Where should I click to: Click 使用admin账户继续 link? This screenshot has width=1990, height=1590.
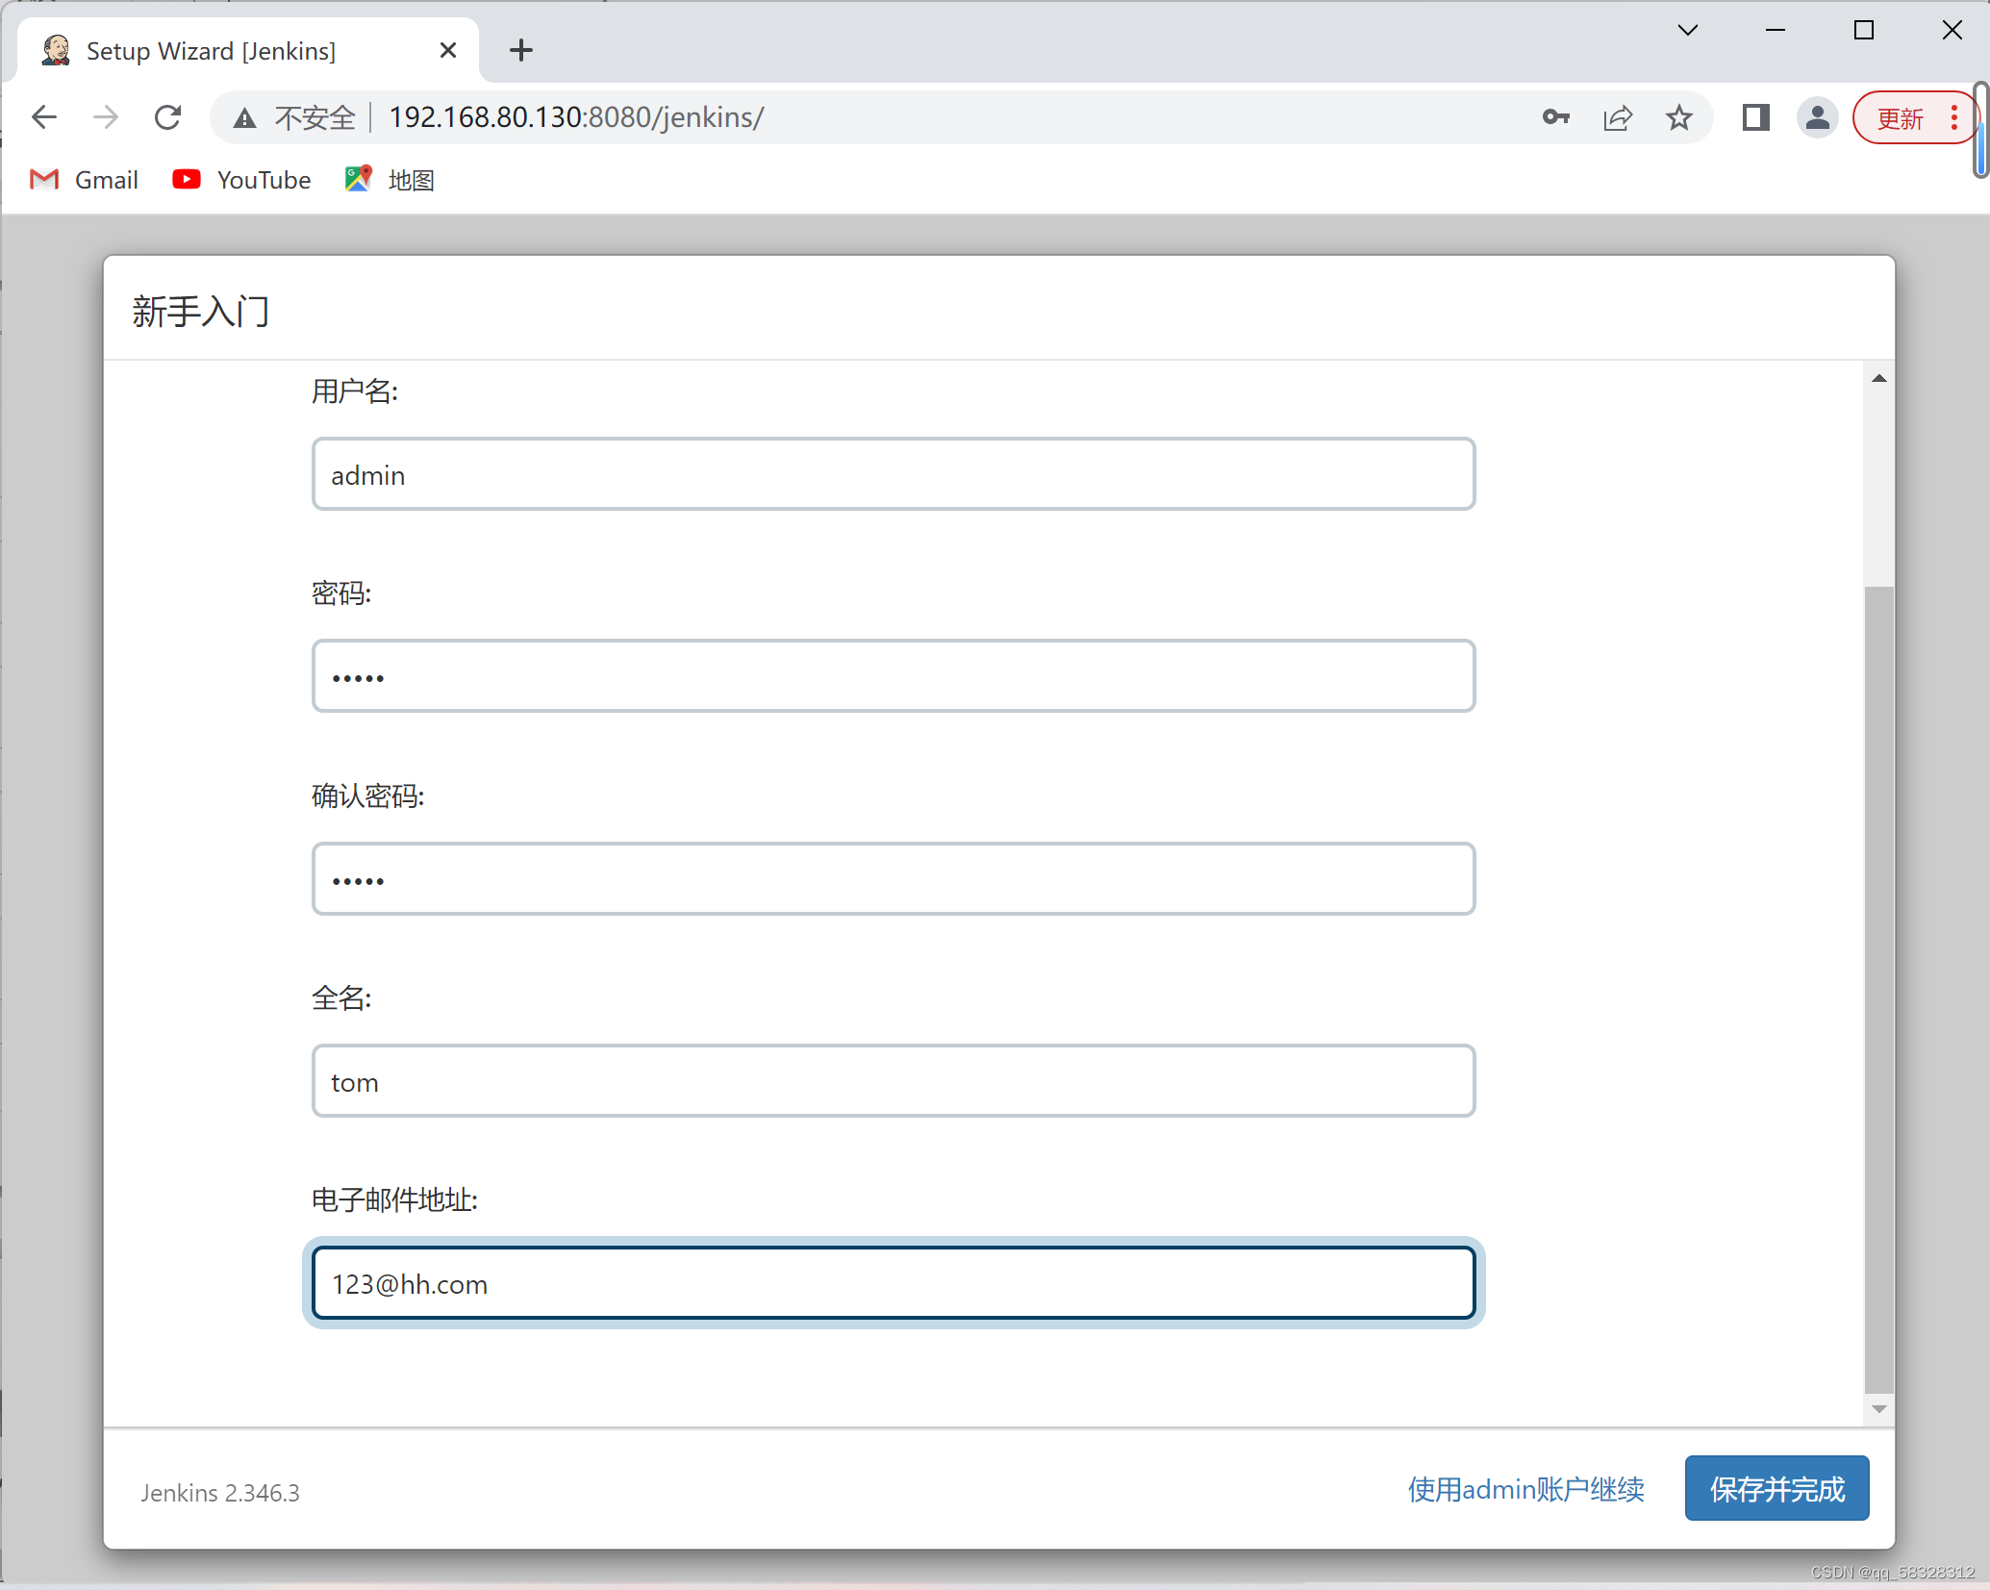(1525, 1489)
